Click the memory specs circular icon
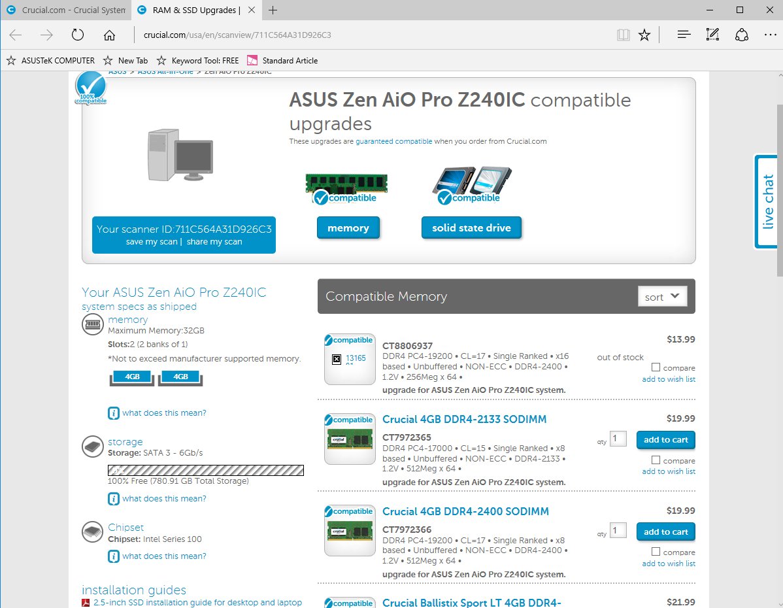The height and width of the screenshot is (608, 783). (x=93, y=325)
